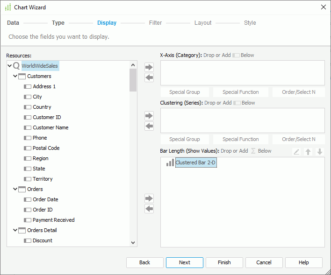Select the Customer Name field

(x=50, y=127)
